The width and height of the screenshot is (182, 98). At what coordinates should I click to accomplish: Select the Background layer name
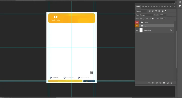(x=148, y=30)
